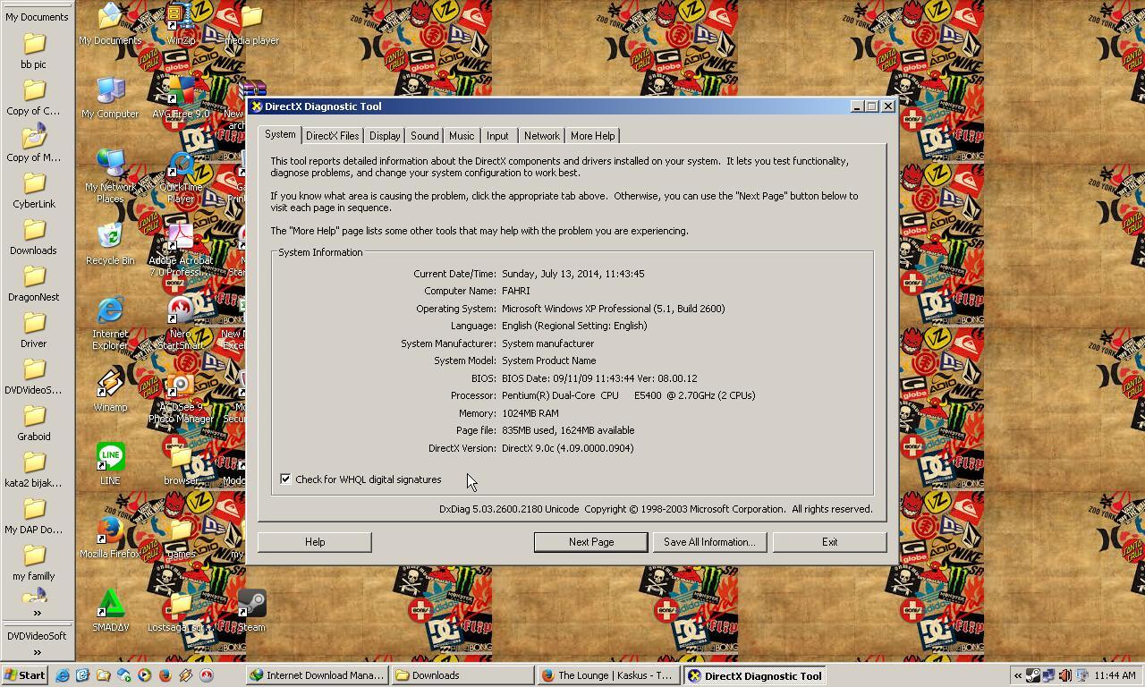Viewport: 1145px width, 687px height.
Task: Launch Internet Explorer desktop icon
Action: click(x=110, y=322)
